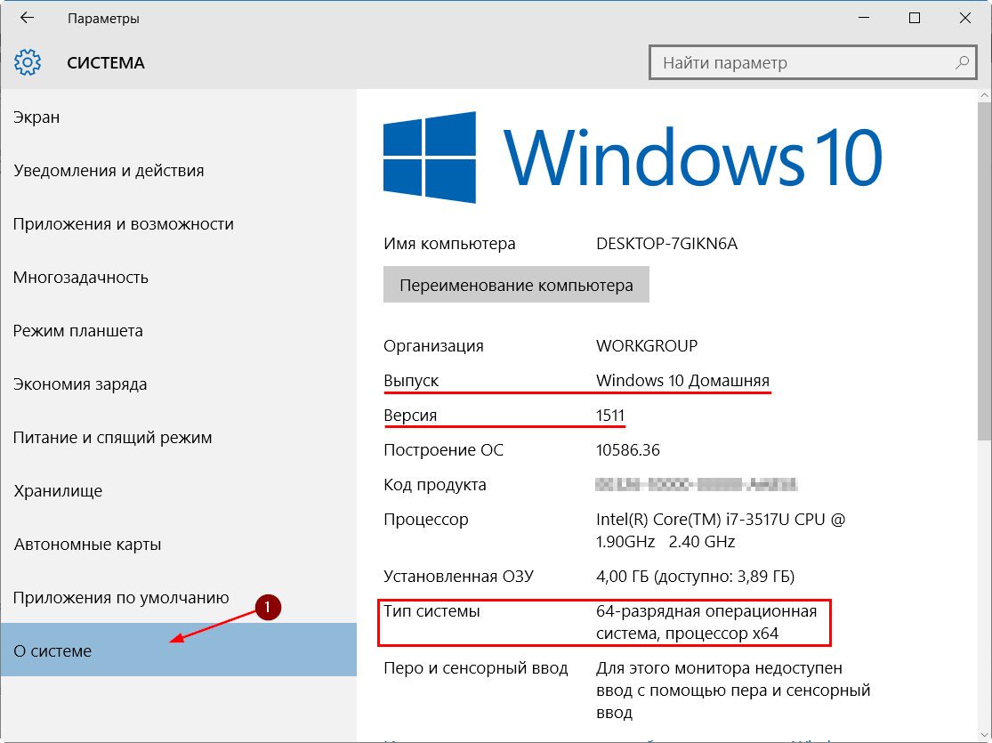Close the Параметры window

(x=964, y=18)
